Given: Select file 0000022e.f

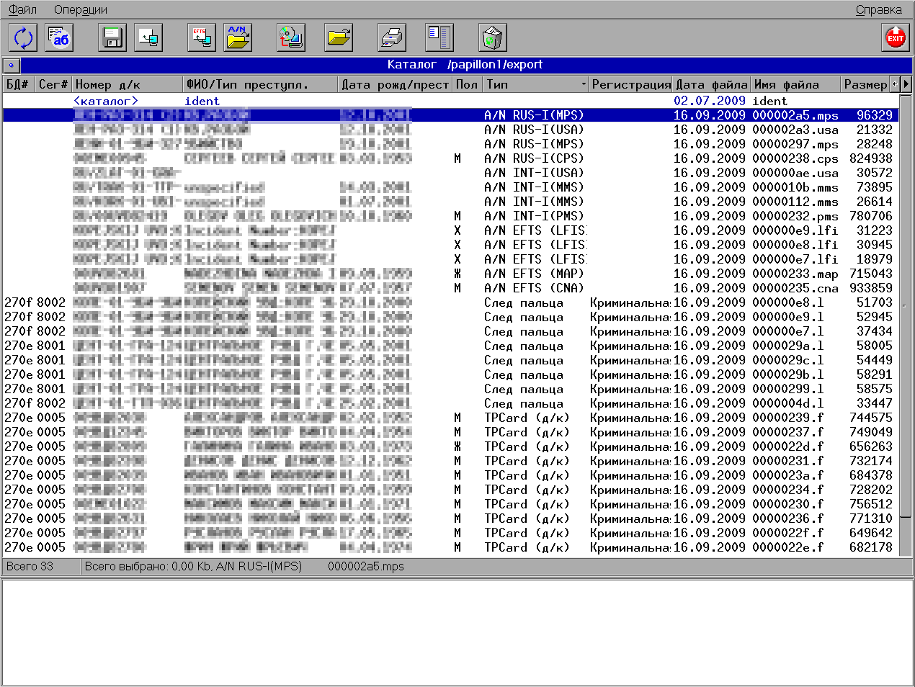Looking at the screenshot, I should click(451, 547).
